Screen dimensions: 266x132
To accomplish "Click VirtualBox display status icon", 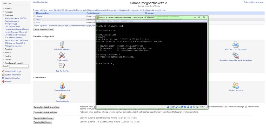I will pos(182,107).
